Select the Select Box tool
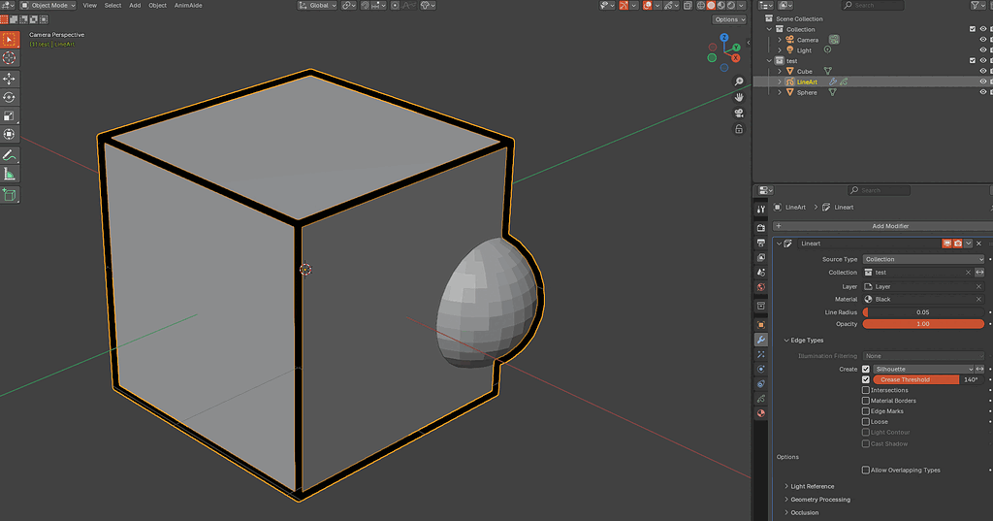The image size is (993, 521). [9, 40]
